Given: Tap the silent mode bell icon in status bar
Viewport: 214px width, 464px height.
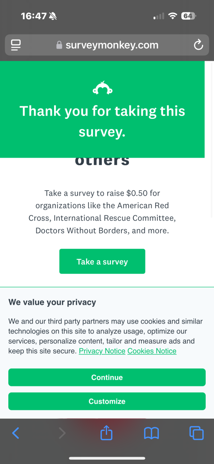Looking at the screenshot, I should 53,16.
